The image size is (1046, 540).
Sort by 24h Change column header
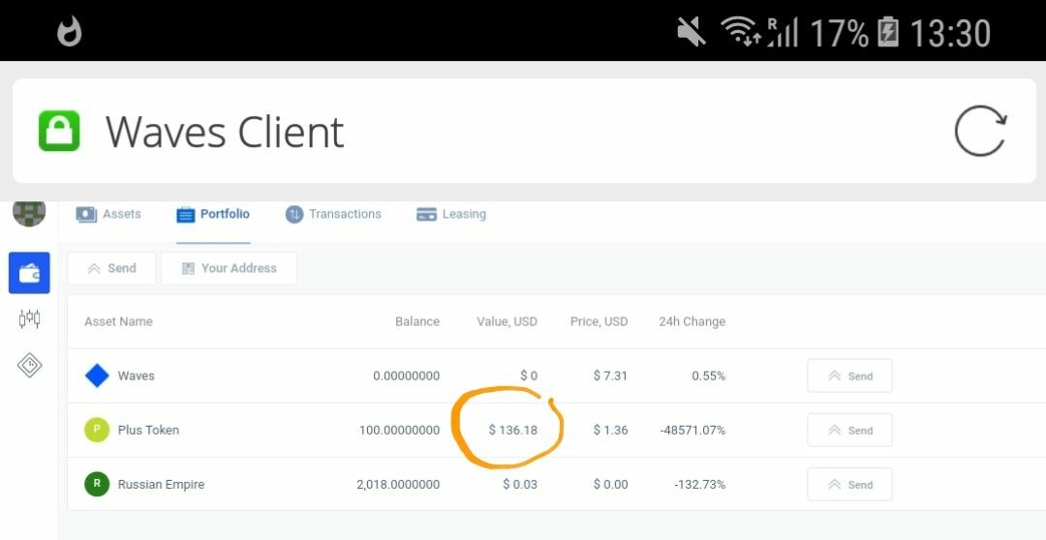pos(692,321)
